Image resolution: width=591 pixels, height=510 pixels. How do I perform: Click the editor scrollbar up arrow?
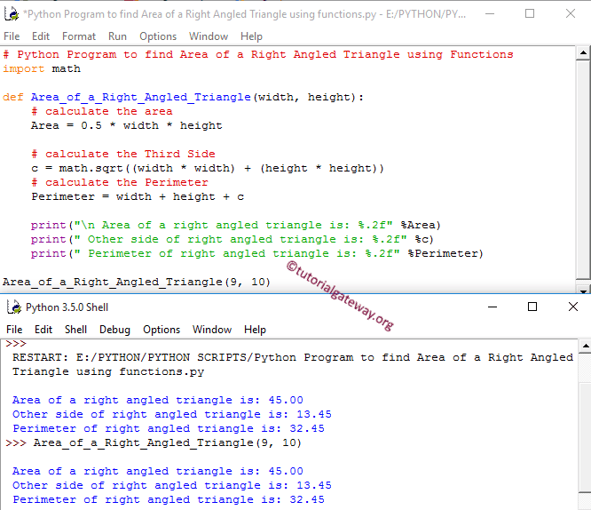click(583, 52)
